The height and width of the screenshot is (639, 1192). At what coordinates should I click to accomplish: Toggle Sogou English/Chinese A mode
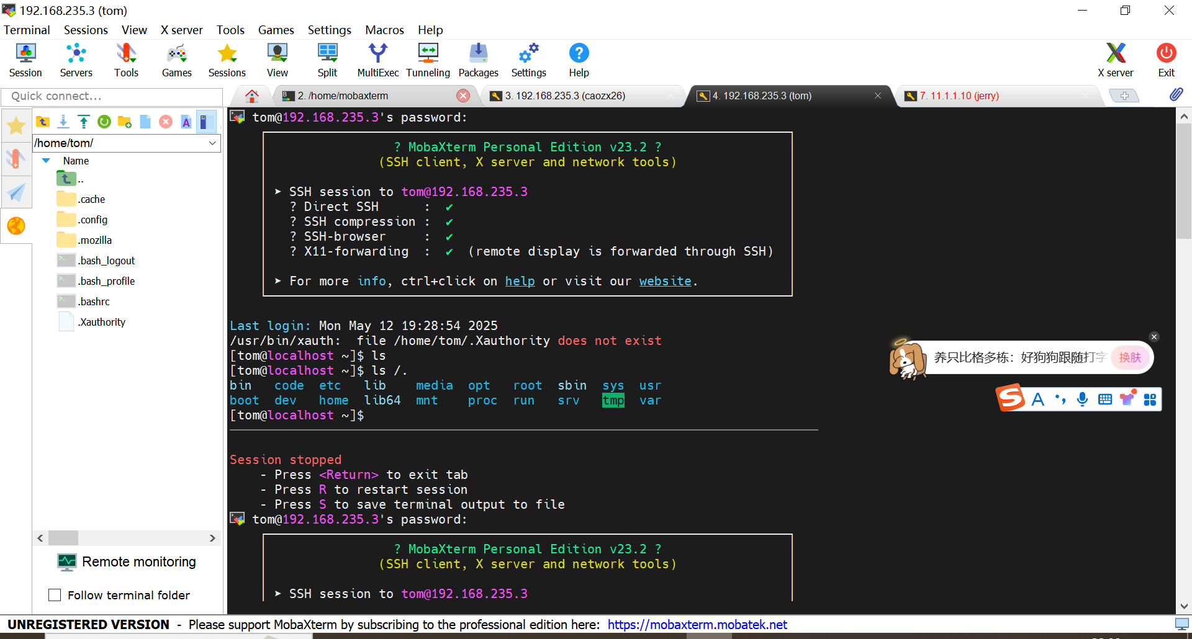(1037, 400)
